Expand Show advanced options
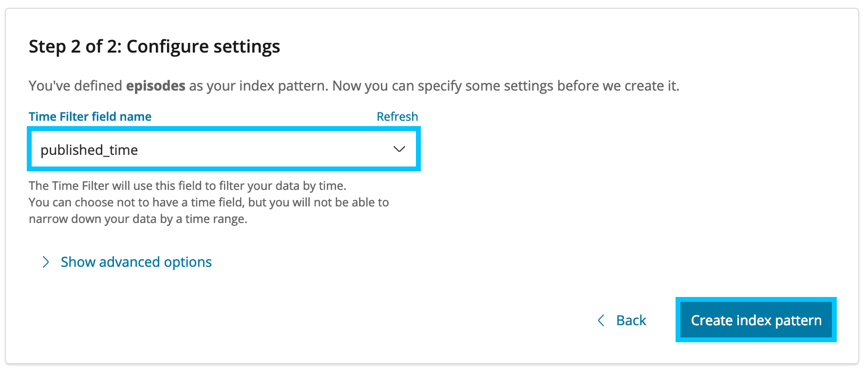 click(136, 262)
